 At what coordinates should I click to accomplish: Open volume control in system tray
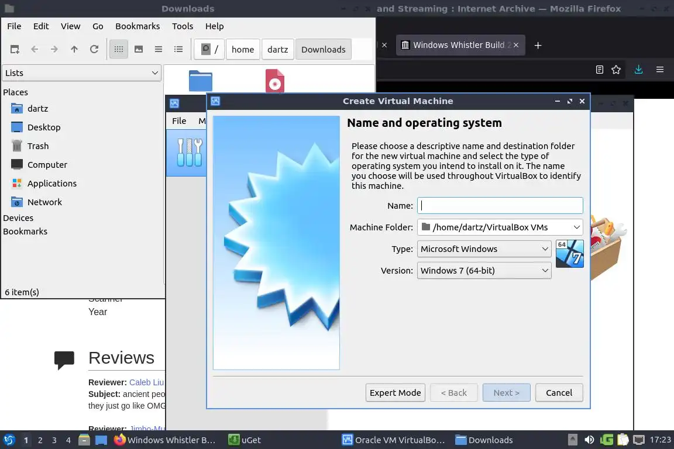pos(589,440)
